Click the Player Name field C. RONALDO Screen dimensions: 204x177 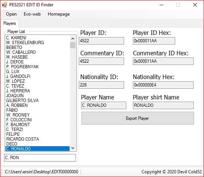pyautogui.click(x=104, y=105)
